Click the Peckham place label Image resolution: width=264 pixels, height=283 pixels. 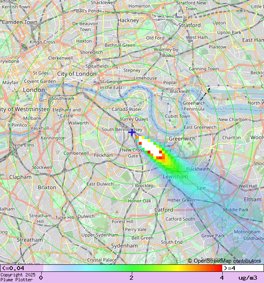click(x=103, y=155)
